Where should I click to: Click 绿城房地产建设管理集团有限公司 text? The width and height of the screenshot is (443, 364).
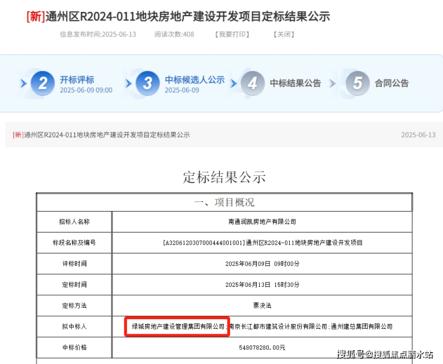pyautogui.click(x=178, y=326)
